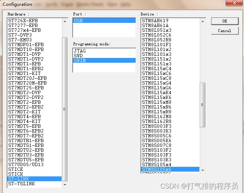Select SWIM programming mode

click(104, 61)
